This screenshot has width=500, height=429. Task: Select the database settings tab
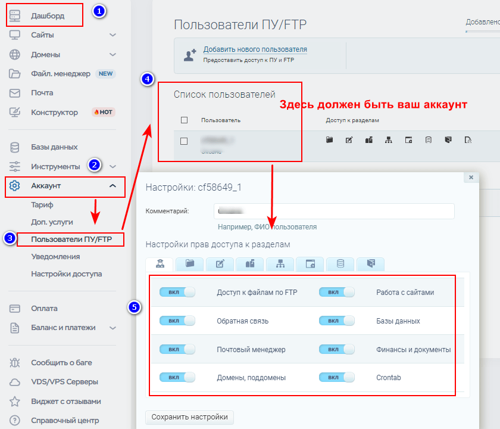point(340,265)
